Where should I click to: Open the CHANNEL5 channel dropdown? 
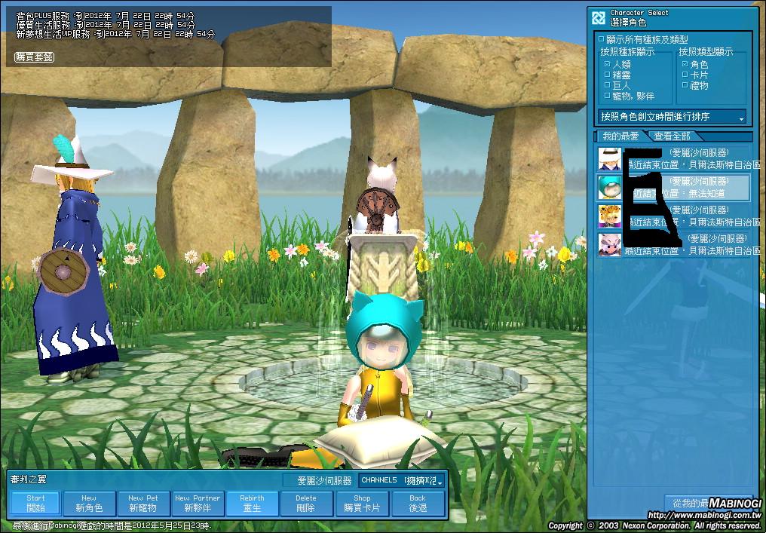point(401,480)
